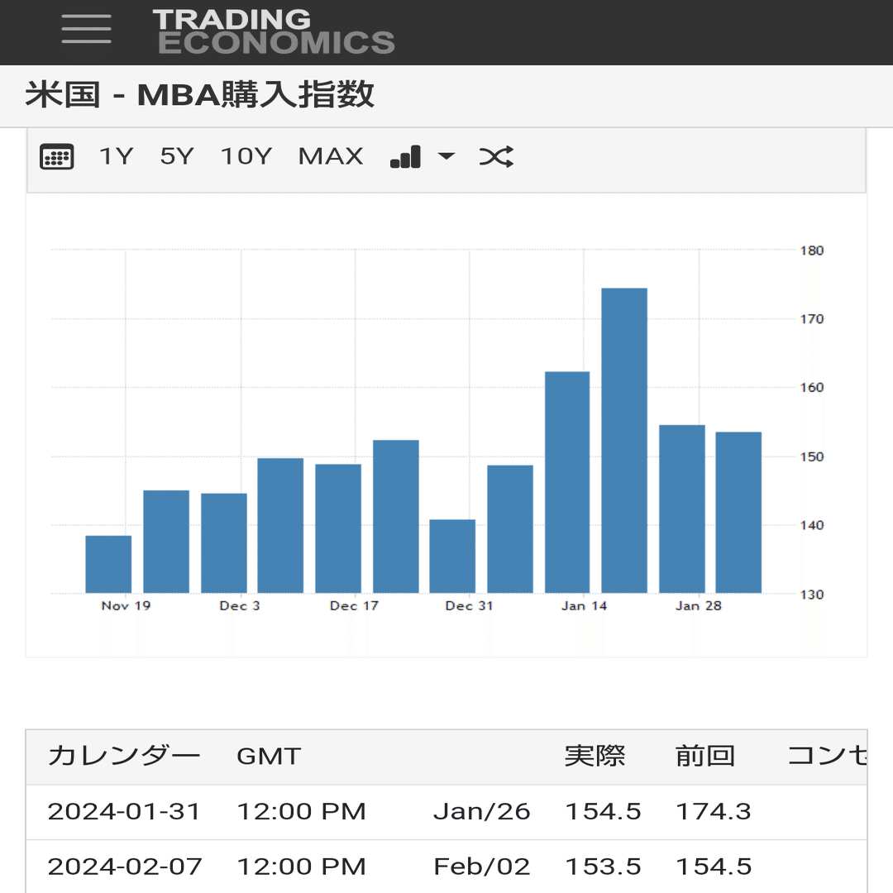This screenshot has width=893, height=893.
Task: Click the 2024-02-07 date cell
Action: [125, 867]
